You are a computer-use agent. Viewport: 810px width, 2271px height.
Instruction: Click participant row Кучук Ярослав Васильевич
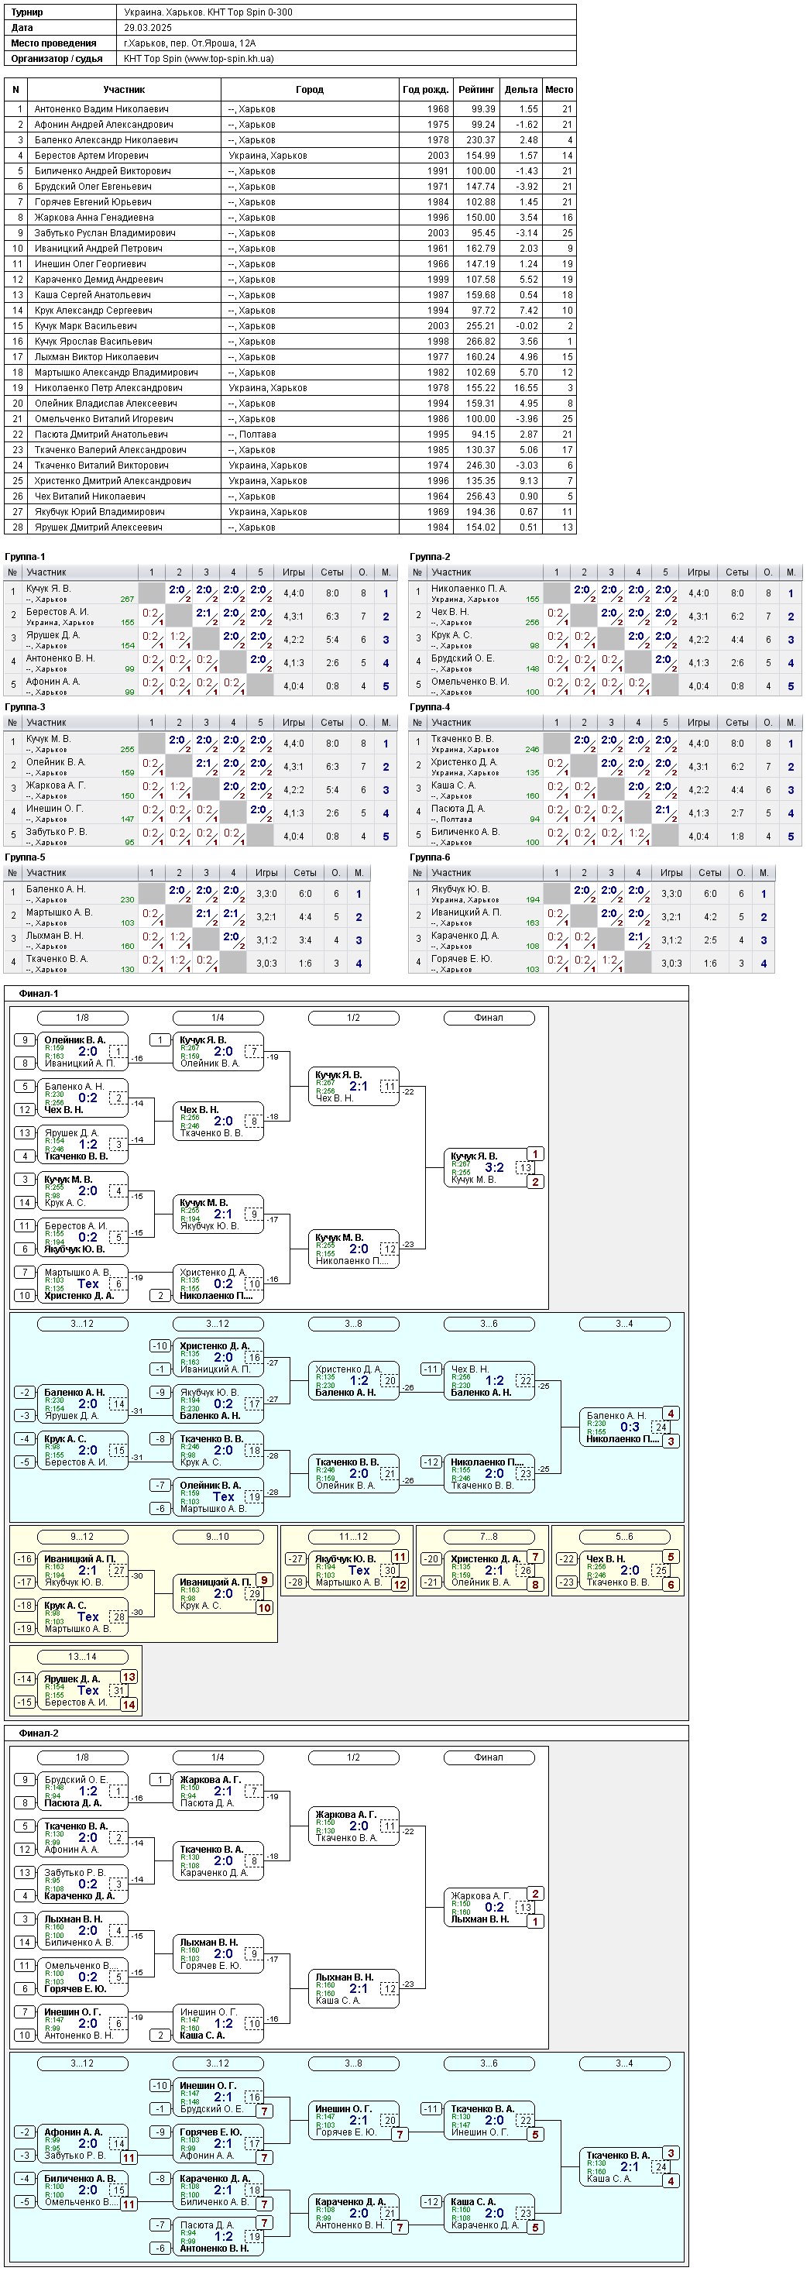[290, 341]
